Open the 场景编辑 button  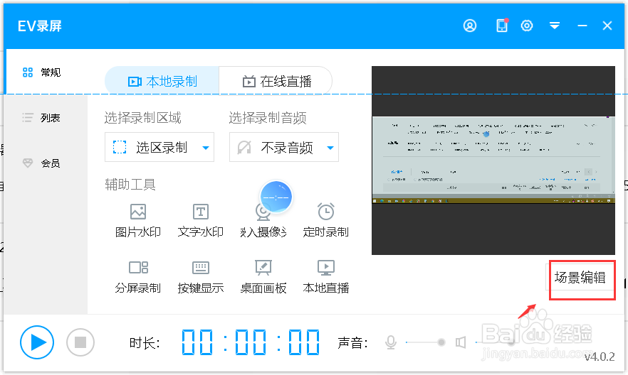point(580,277)
